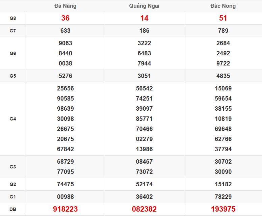
Task: Select Đà Nẵng special prize number 918223
Action: click(x=65, y=209)
